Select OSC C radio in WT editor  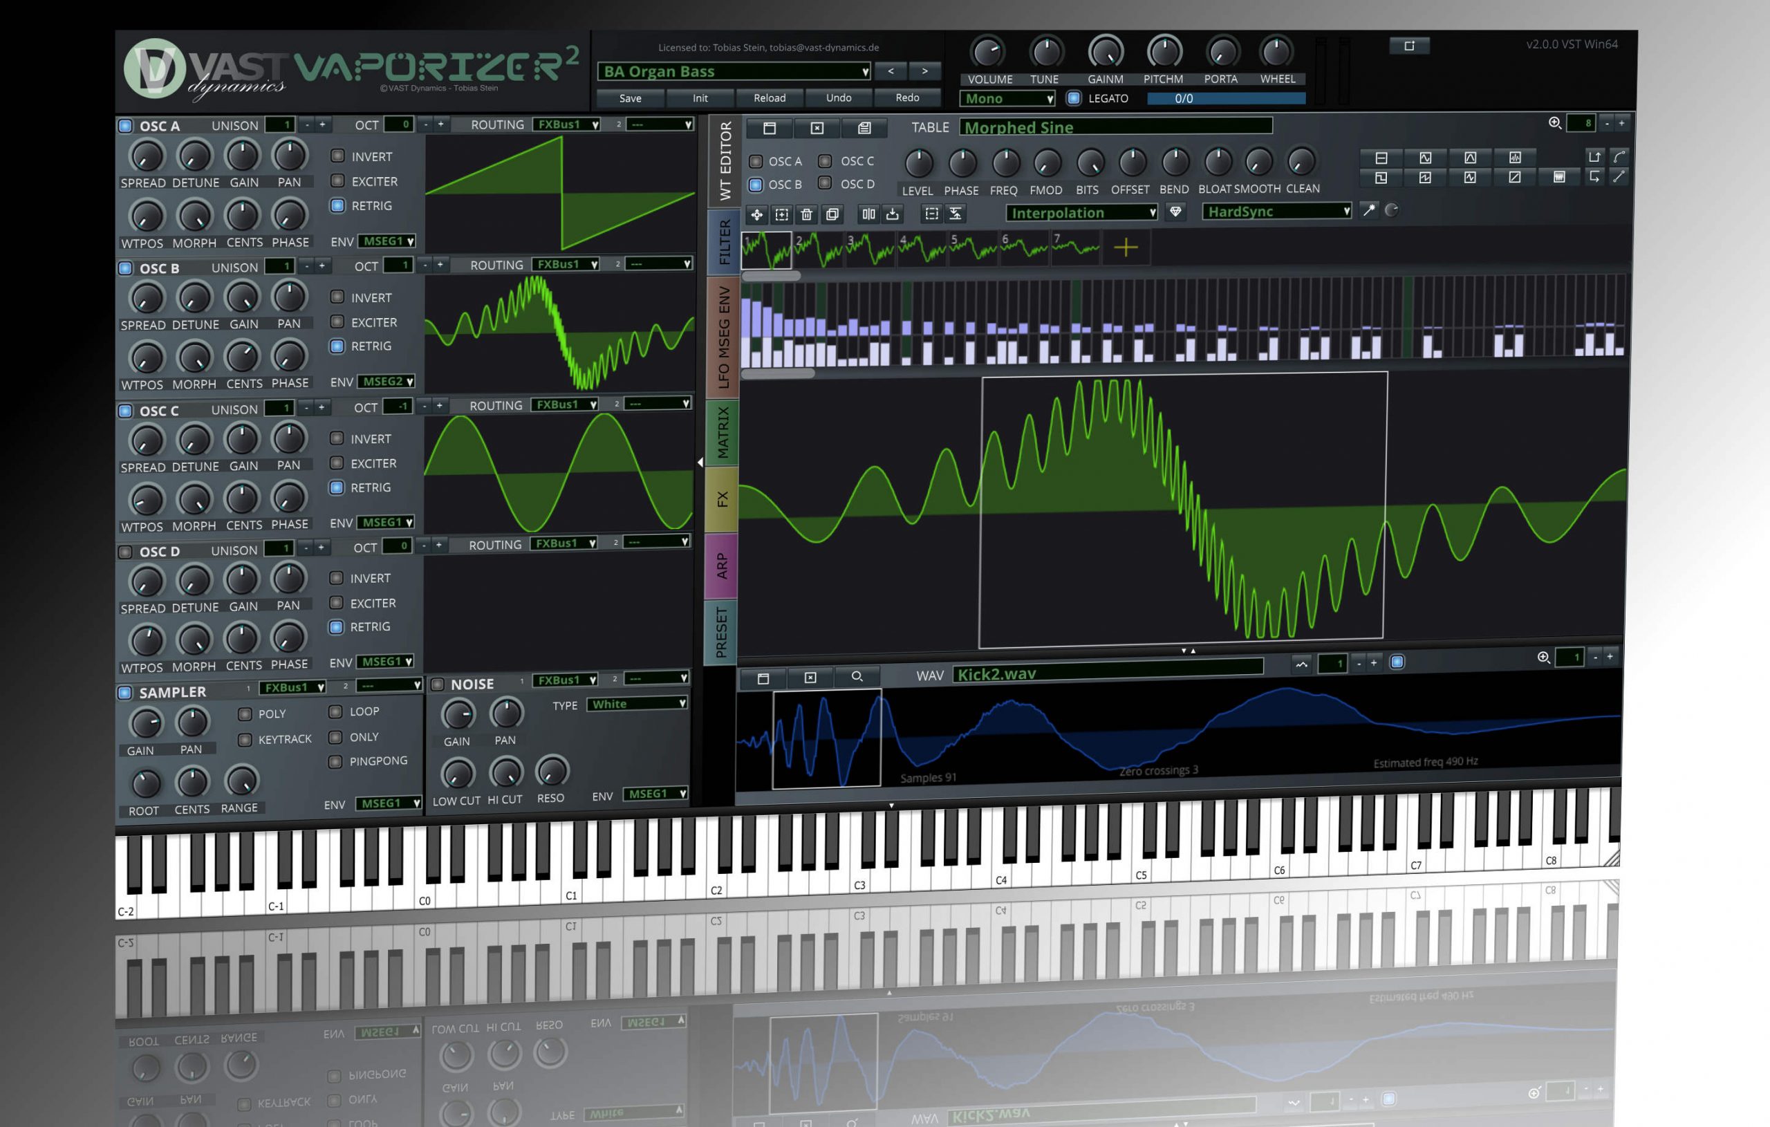[826, 161]
